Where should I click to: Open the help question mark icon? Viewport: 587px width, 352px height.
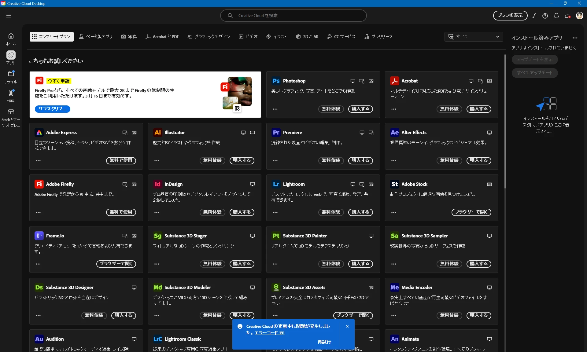point(545,16)
